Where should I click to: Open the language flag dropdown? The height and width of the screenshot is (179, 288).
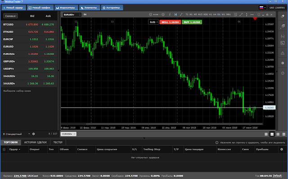click(262, 8)
